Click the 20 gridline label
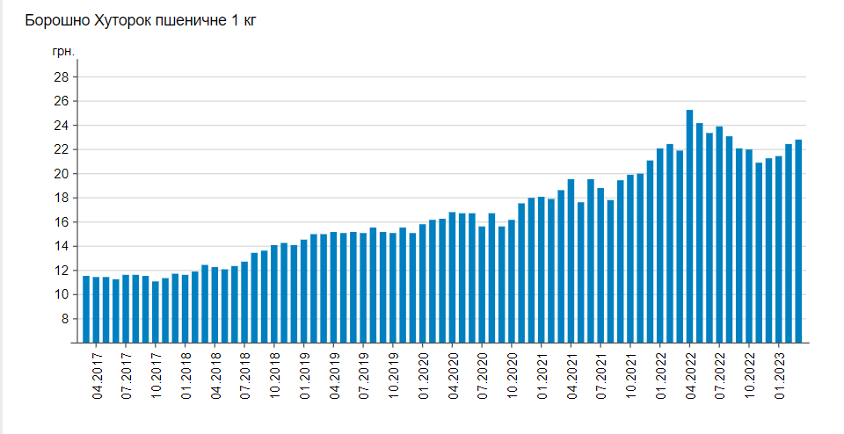The image size is (844, 434). 62,174
